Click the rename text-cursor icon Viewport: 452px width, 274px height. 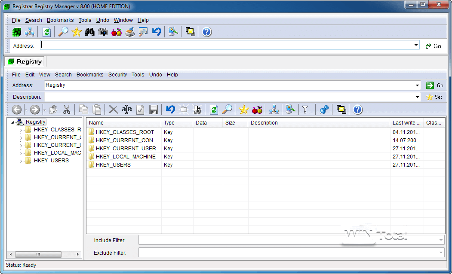pos(126,110)
